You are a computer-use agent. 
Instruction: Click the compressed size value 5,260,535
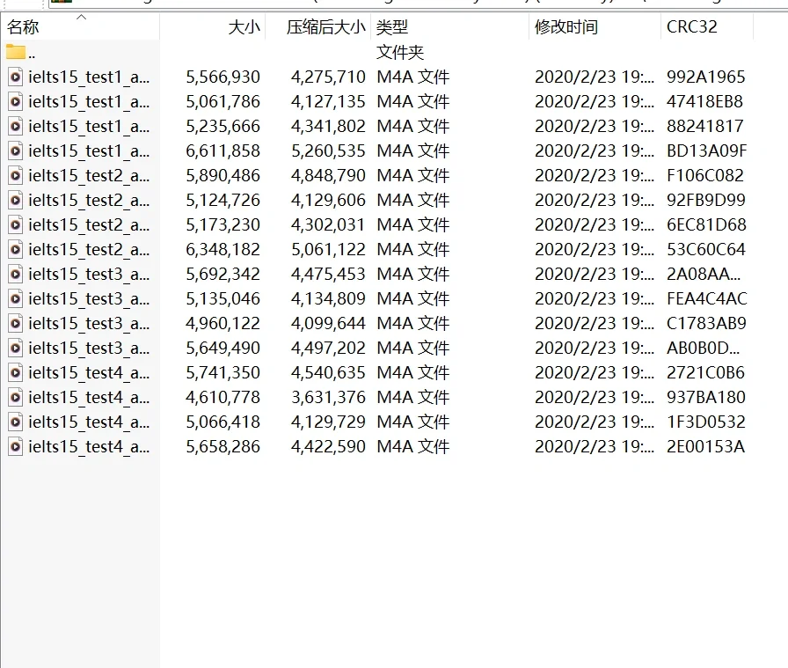328,150
